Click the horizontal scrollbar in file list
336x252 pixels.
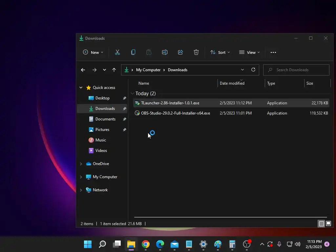231,217
